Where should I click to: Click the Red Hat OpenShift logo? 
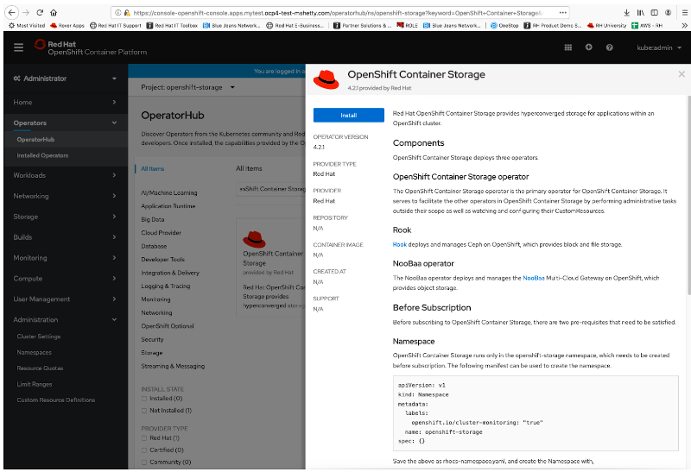pyautogui.click(x=91, y=47)
